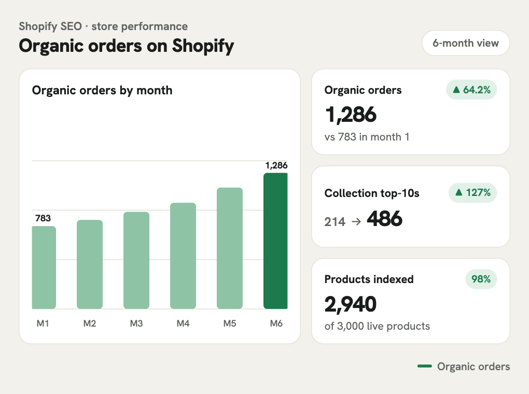This screenshot has width=529, height=394.
Task: Click the 214 starting value
Action: [335, 222]
